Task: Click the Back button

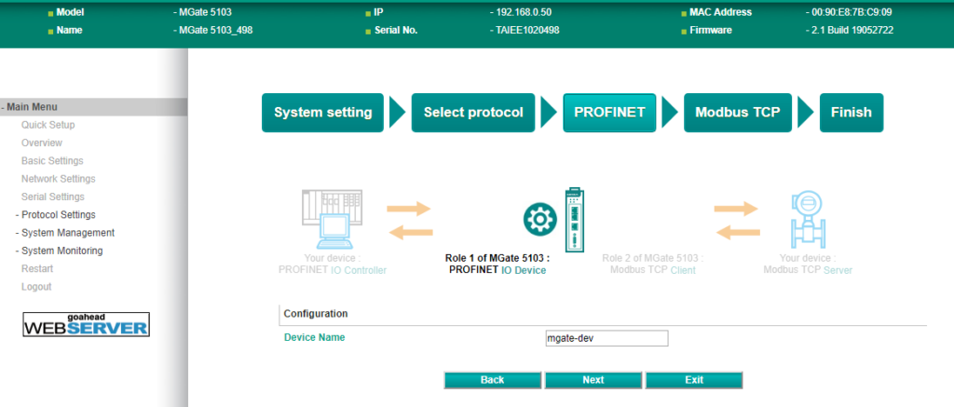Action: click(x=492, y=380)
